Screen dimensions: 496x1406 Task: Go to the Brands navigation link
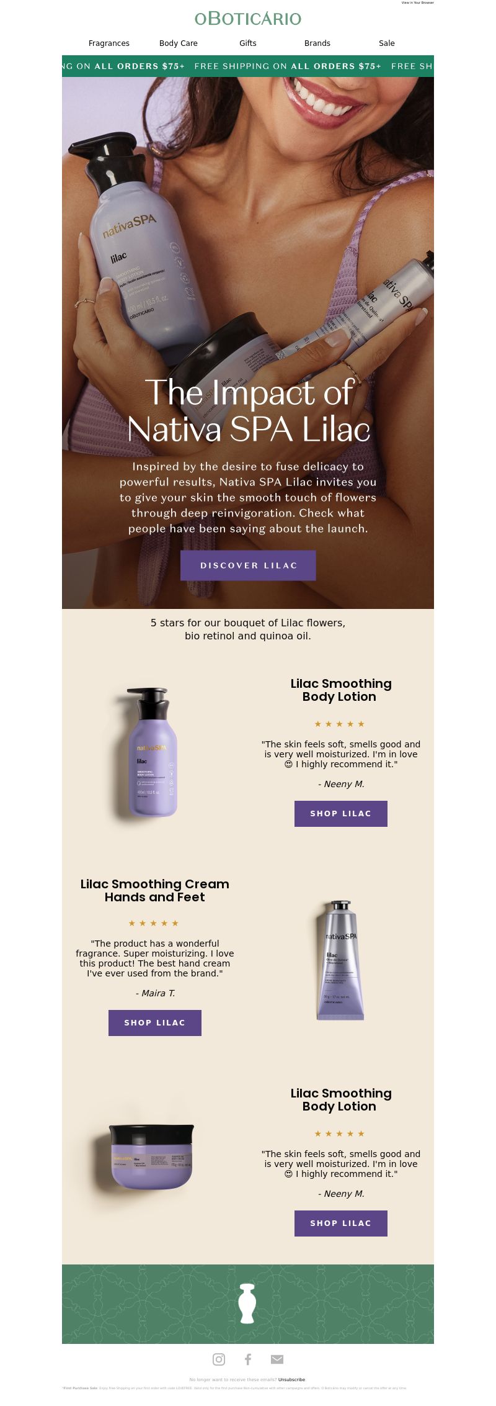tap(317, 43)
